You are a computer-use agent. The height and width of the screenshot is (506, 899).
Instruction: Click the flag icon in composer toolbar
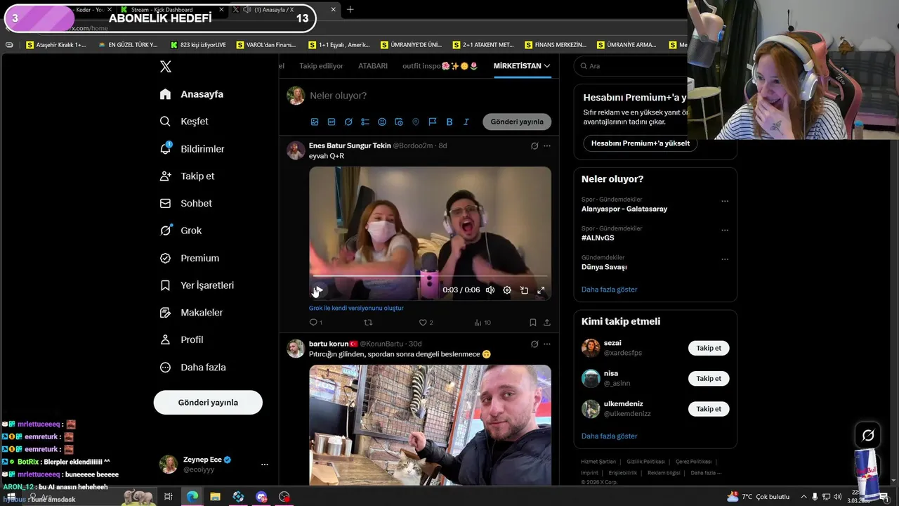pyautogui.click(x=433, y=122)
